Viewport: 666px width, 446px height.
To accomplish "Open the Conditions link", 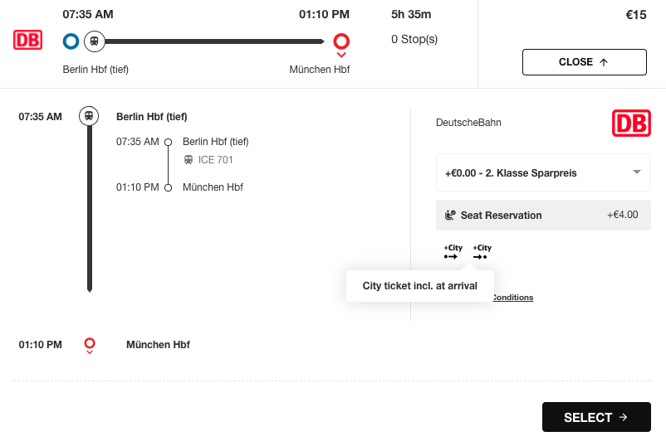I will [x=512, y=297].
